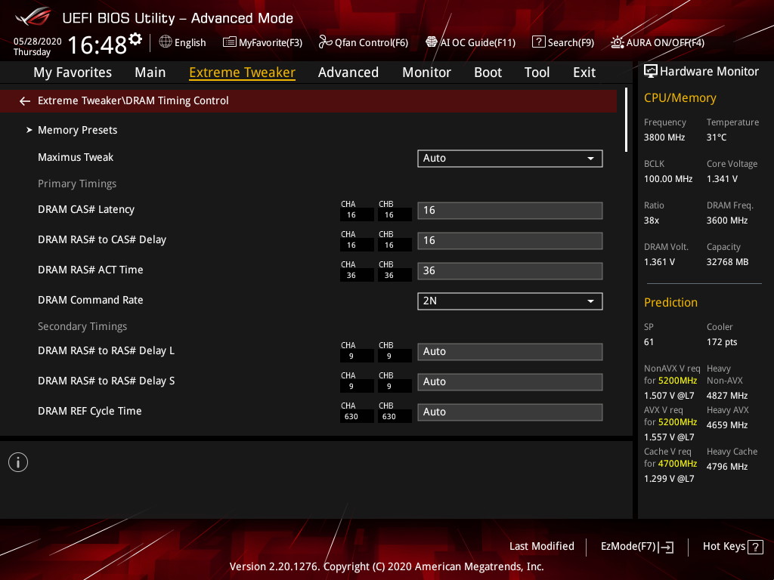Viewport: 774px width, 580px height.
Task: Open the DRAM Command Rate dropdown
Action: coord(509,301)
